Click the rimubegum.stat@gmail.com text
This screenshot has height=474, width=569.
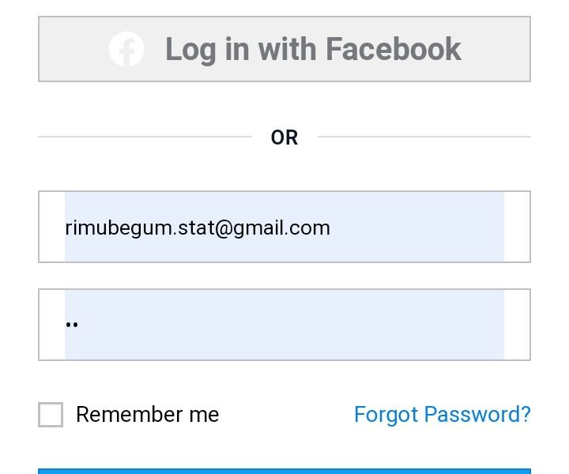[198, 228]
